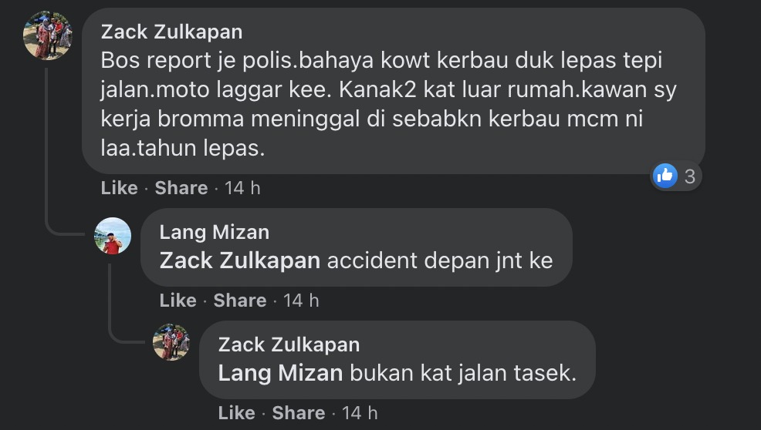Like the comment about kerbau tepi jalan
The width and height of the screenshot is (761, 430).
pyautogui.click(x=120, y=187)
